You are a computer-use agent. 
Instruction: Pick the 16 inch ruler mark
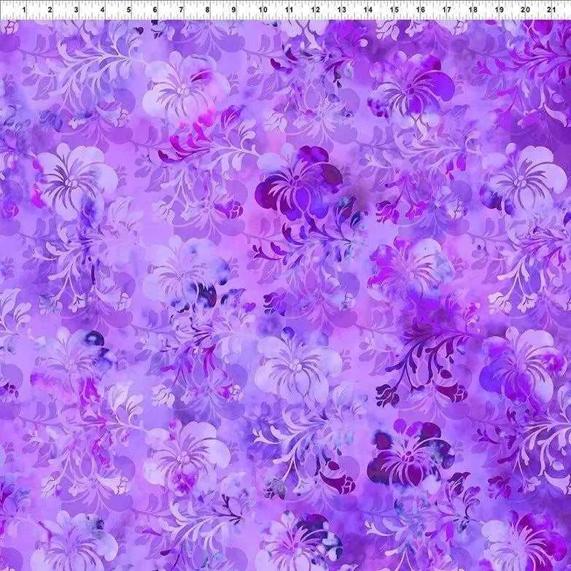tap(420, 10)
